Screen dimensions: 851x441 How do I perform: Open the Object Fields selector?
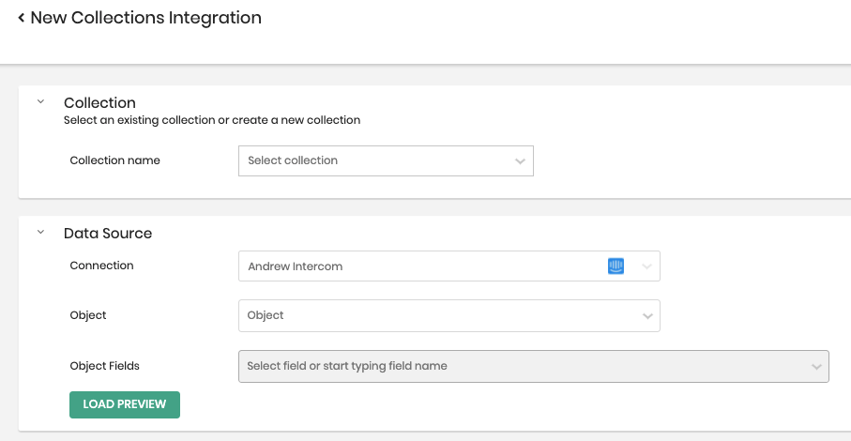coord(534,366)
